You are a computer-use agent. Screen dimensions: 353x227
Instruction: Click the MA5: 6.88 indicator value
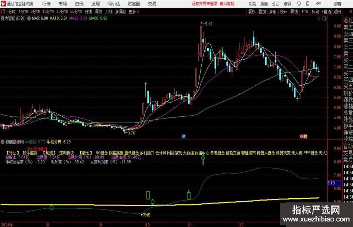(40, 18)
